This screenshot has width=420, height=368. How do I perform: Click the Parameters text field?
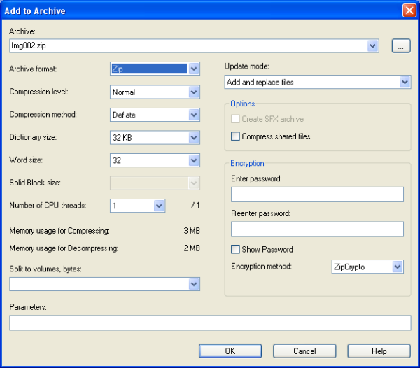click(x=210, y=323)
